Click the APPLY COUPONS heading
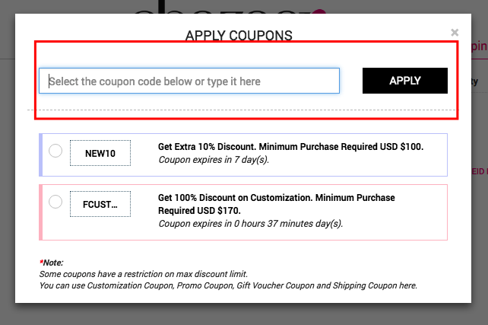The image size is (488, 325). (x=239, y=35)
